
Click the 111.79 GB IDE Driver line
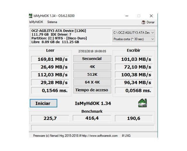[x=51, y=35]
